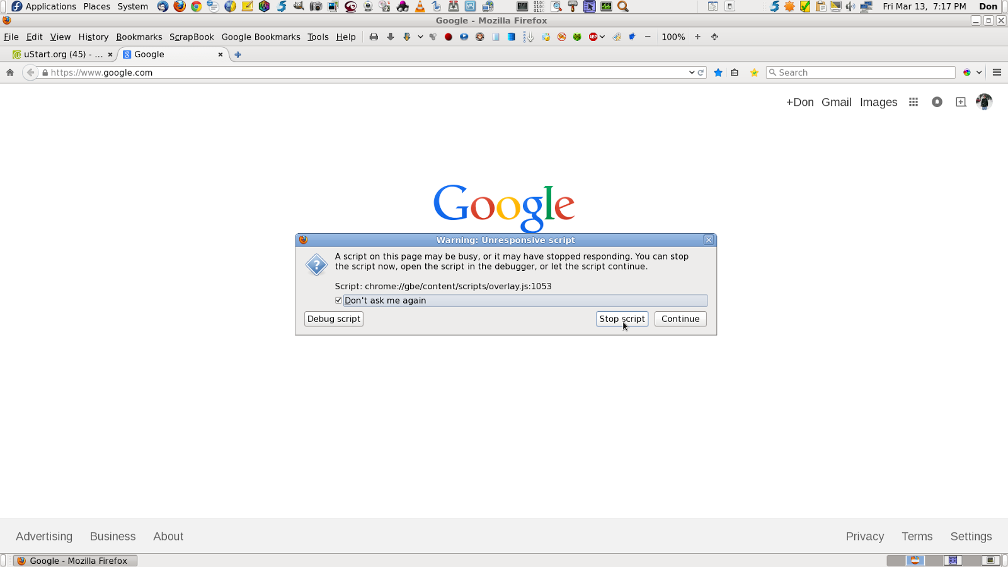The image size is (1008, 567).
Task: Go to the Firefox home page
Action: (10, 72)
